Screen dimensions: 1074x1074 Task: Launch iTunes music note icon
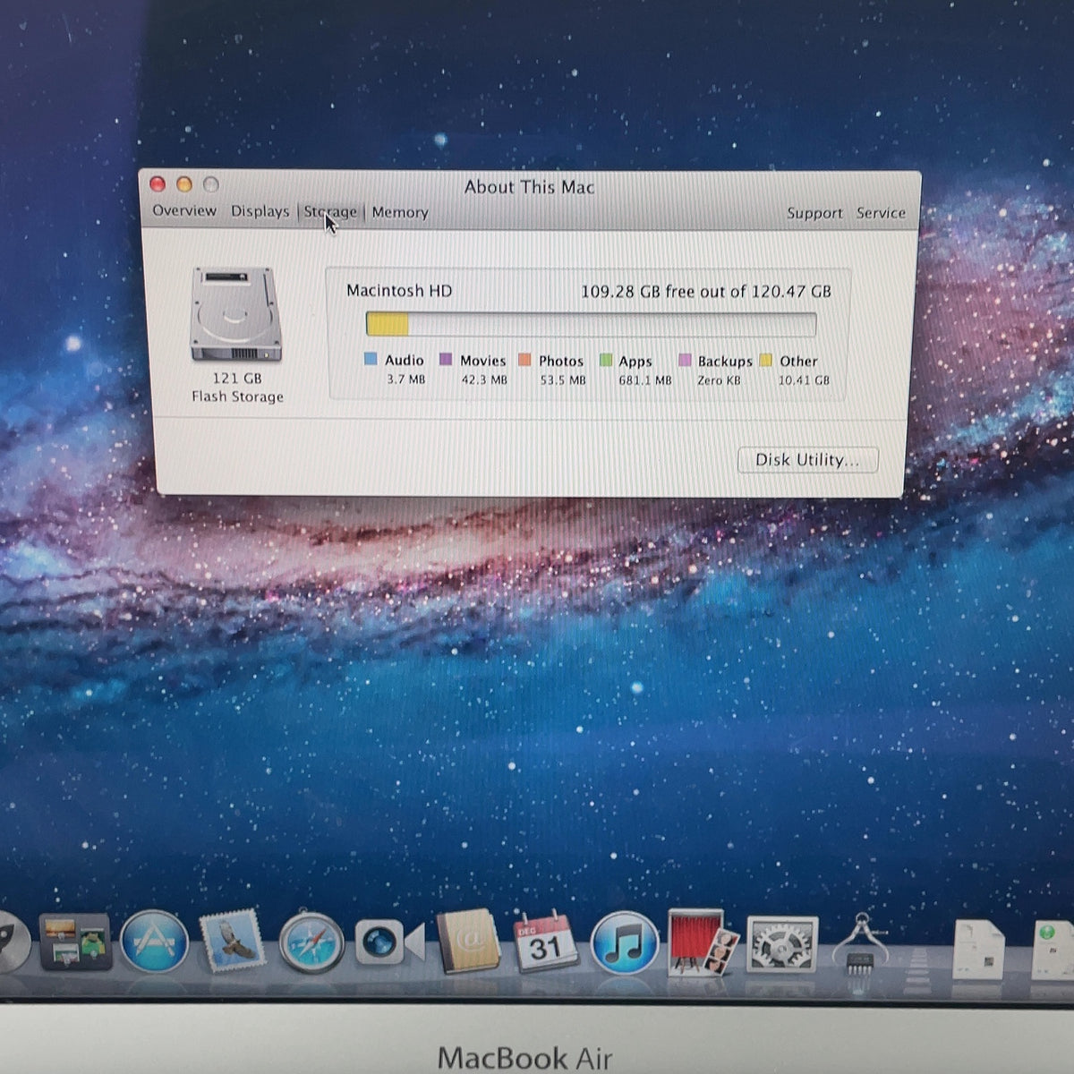point(625,942)
